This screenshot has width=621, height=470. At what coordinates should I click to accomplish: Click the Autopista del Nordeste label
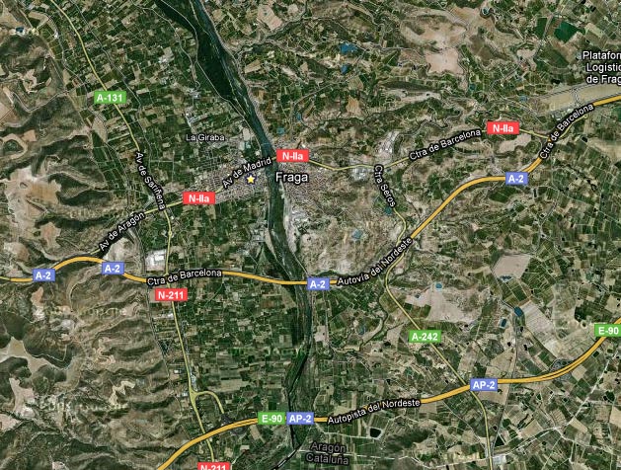pyautogui.click(x=373, y=410)
